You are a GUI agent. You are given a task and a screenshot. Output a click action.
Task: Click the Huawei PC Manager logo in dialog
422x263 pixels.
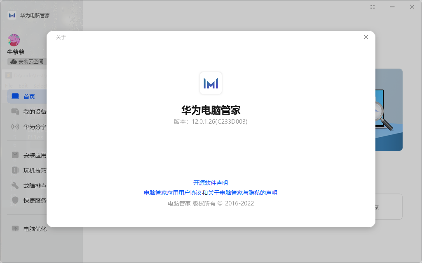click(x=211, y=83)
